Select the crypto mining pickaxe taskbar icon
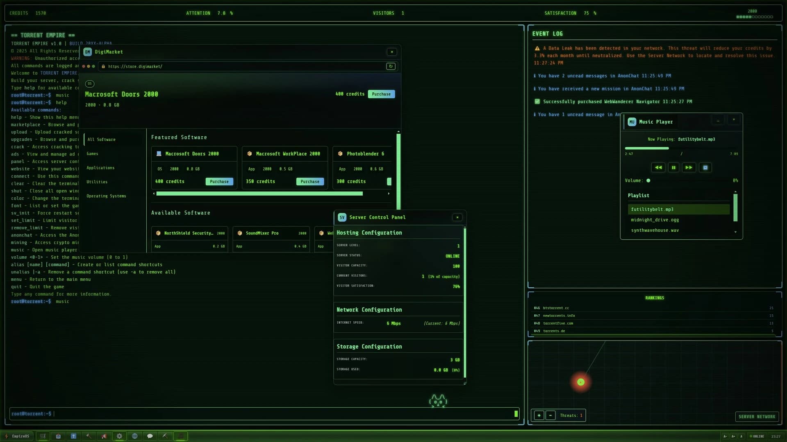Screen dimensions: 787x442 pyautogui.click(x=165, y=436)
